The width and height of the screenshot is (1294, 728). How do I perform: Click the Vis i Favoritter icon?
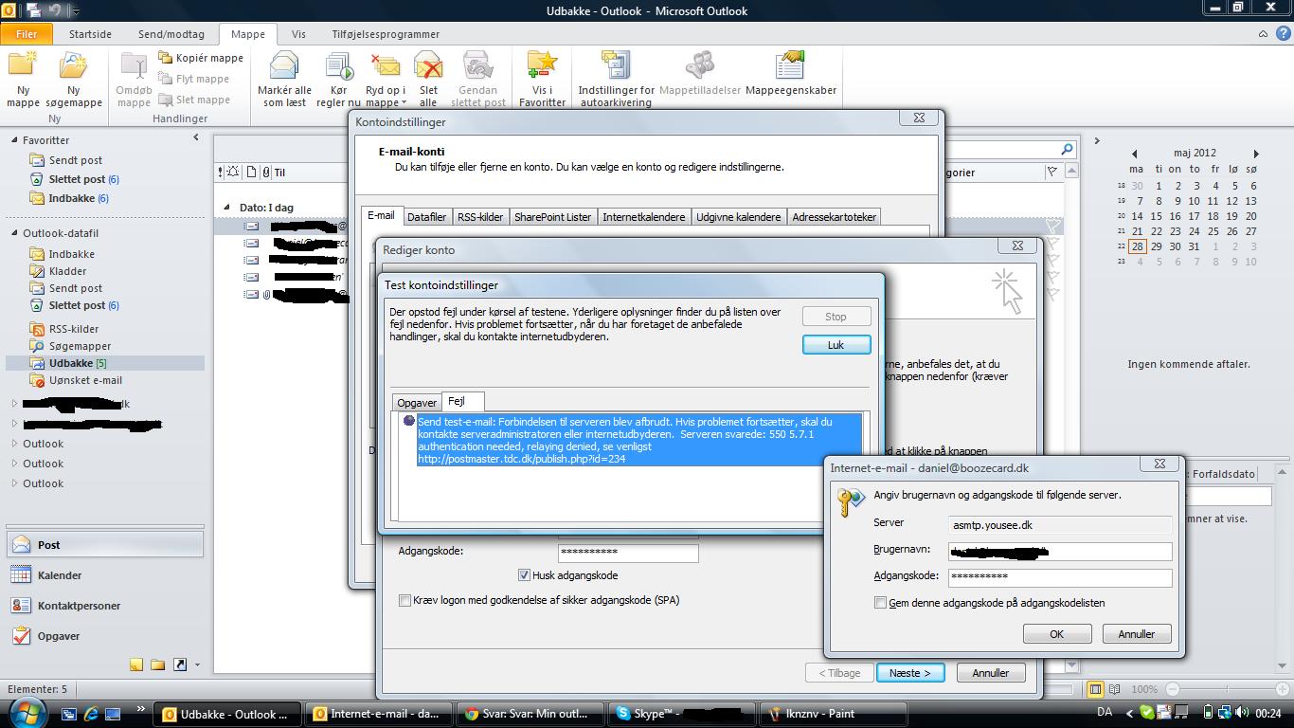[x=542, y=80]
